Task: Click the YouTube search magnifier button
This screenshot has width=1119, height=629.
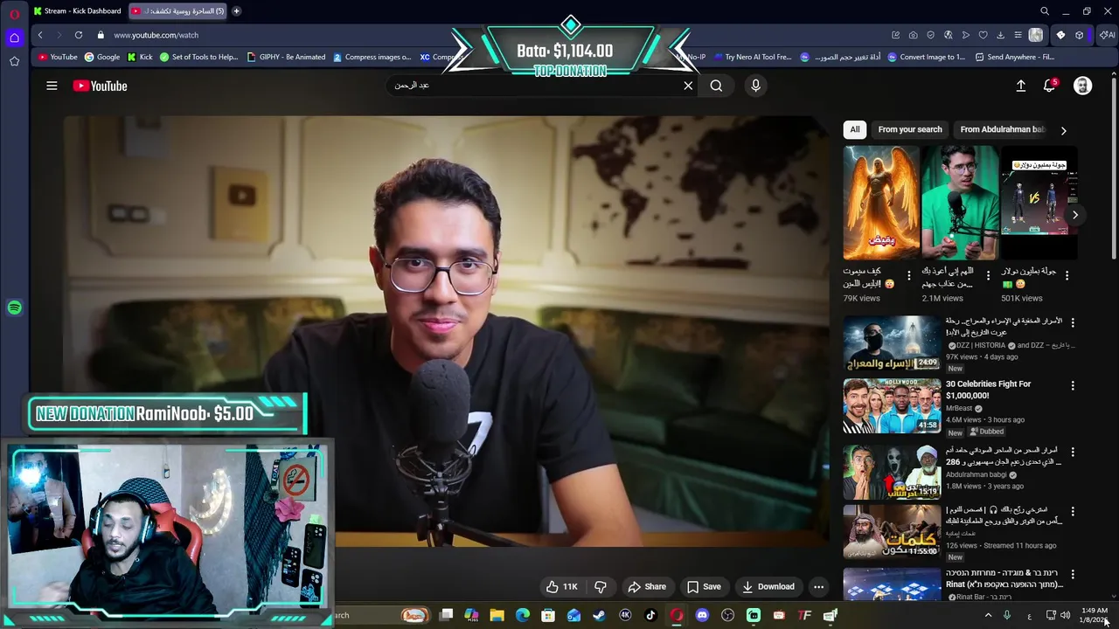Action: tap(716, 86)
